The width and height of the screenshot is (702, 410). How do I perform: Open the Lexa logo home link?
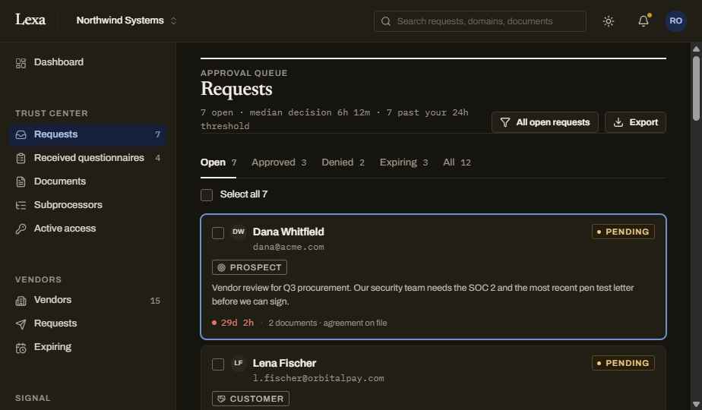click(30, 20)
